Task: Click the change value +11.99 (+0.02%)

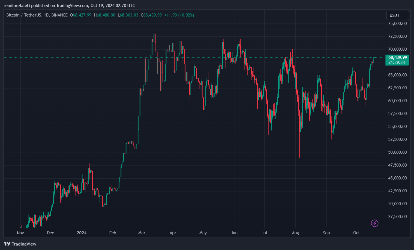Action: click(x=179, y=15)
